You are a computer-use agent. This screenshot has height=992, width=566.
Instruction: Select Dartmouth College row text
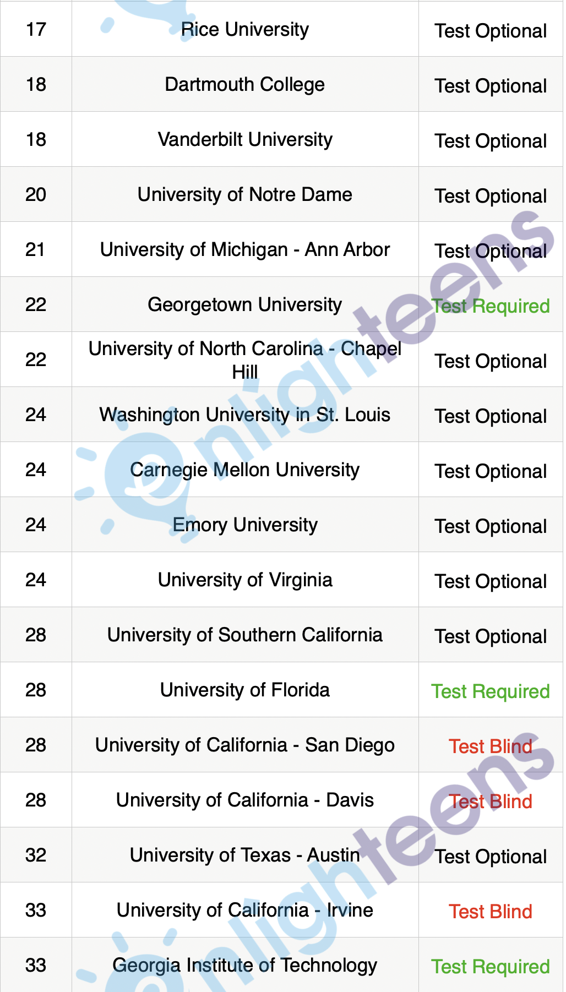pos(245,84)
